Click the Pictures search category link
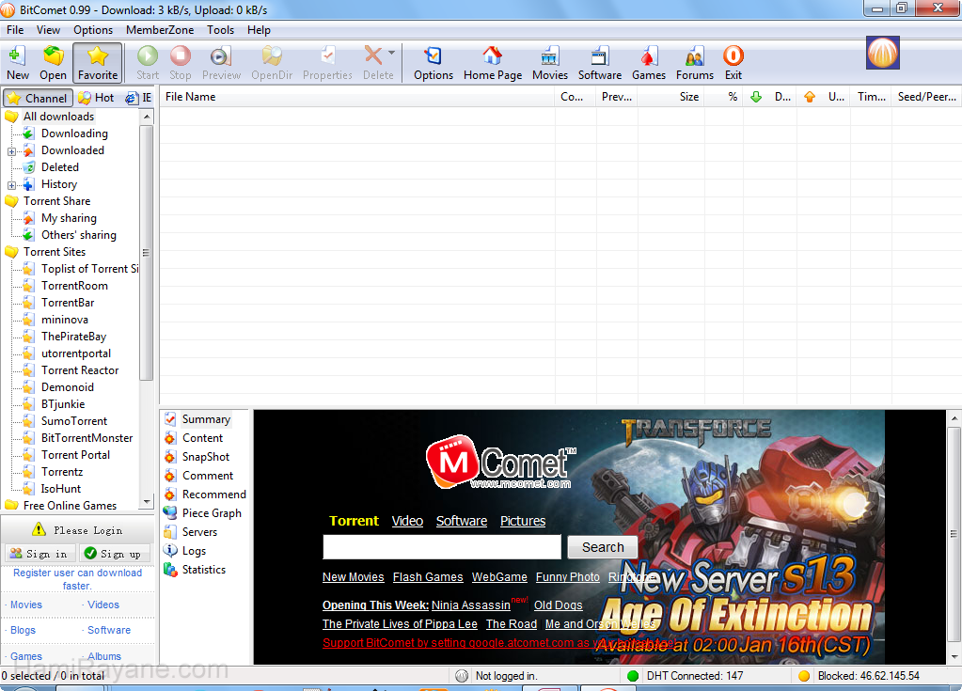This screenshot has width=962, height=691. click(523, 521)
